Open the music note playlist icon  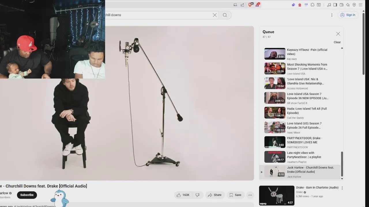coord(329,5)
